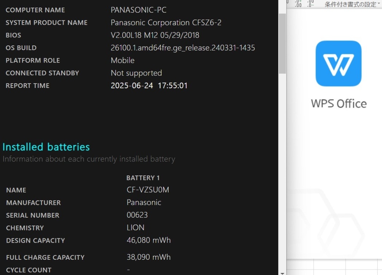
Task: Select the Not supported value
Action: tap(136, 73)
